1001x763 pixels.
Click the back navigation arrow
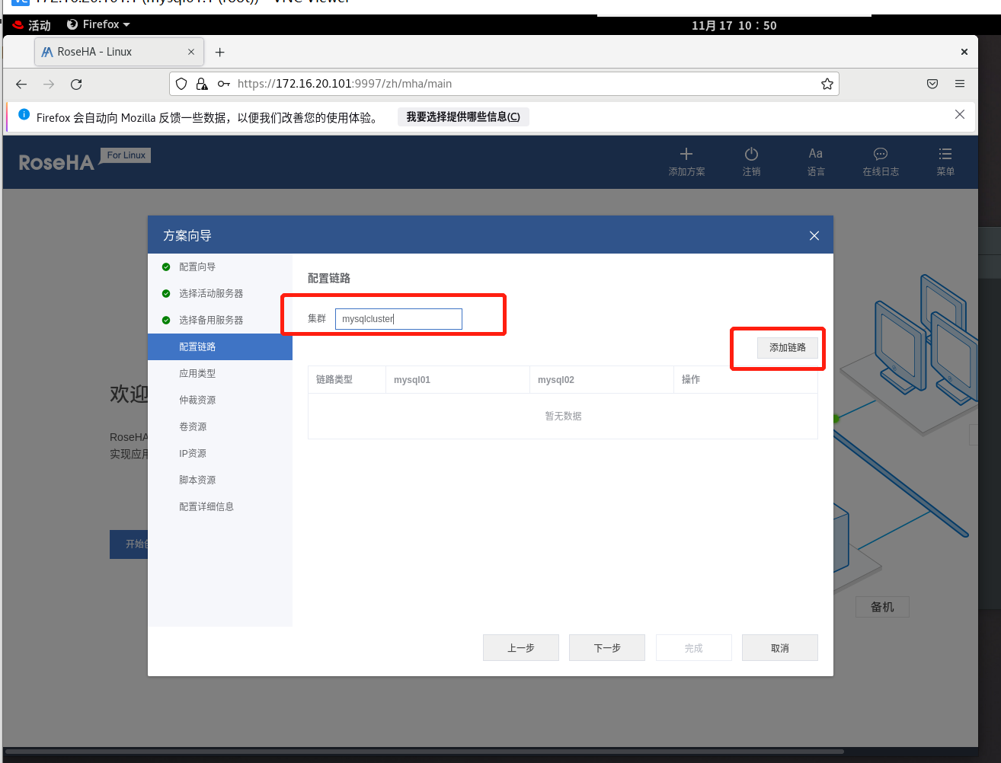(x=21, y=85)
